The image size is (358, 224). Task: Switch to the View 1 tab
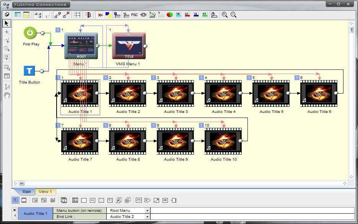click(45, 192)
